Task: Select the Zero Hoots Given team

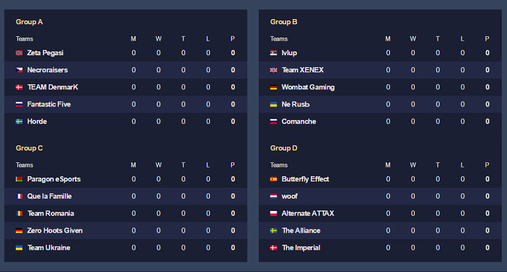Action: (x=55, y=231)
